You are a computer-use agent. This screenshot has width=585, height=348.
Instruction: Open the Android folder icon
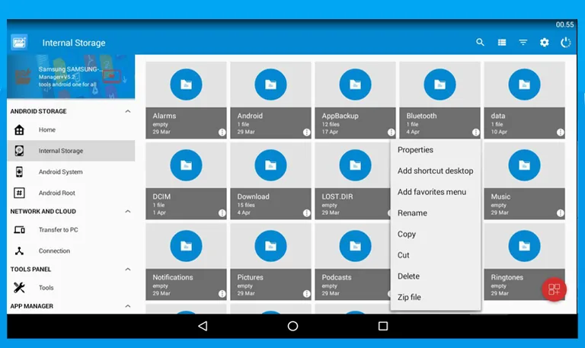(x=270, y=85)
